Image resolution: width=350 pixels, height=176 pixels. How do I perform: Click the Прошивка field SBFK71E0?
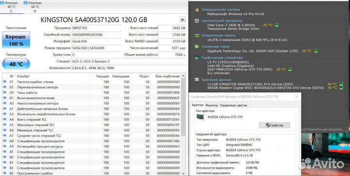tap(97, 28)
